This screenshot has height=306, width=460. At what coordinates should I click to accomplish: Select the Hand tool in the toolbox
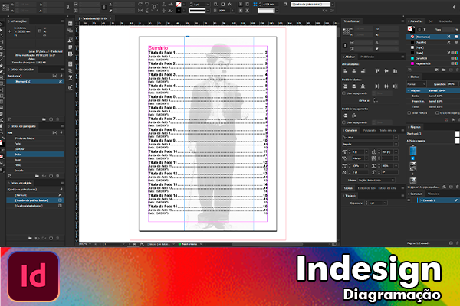(x=2, y=126)
